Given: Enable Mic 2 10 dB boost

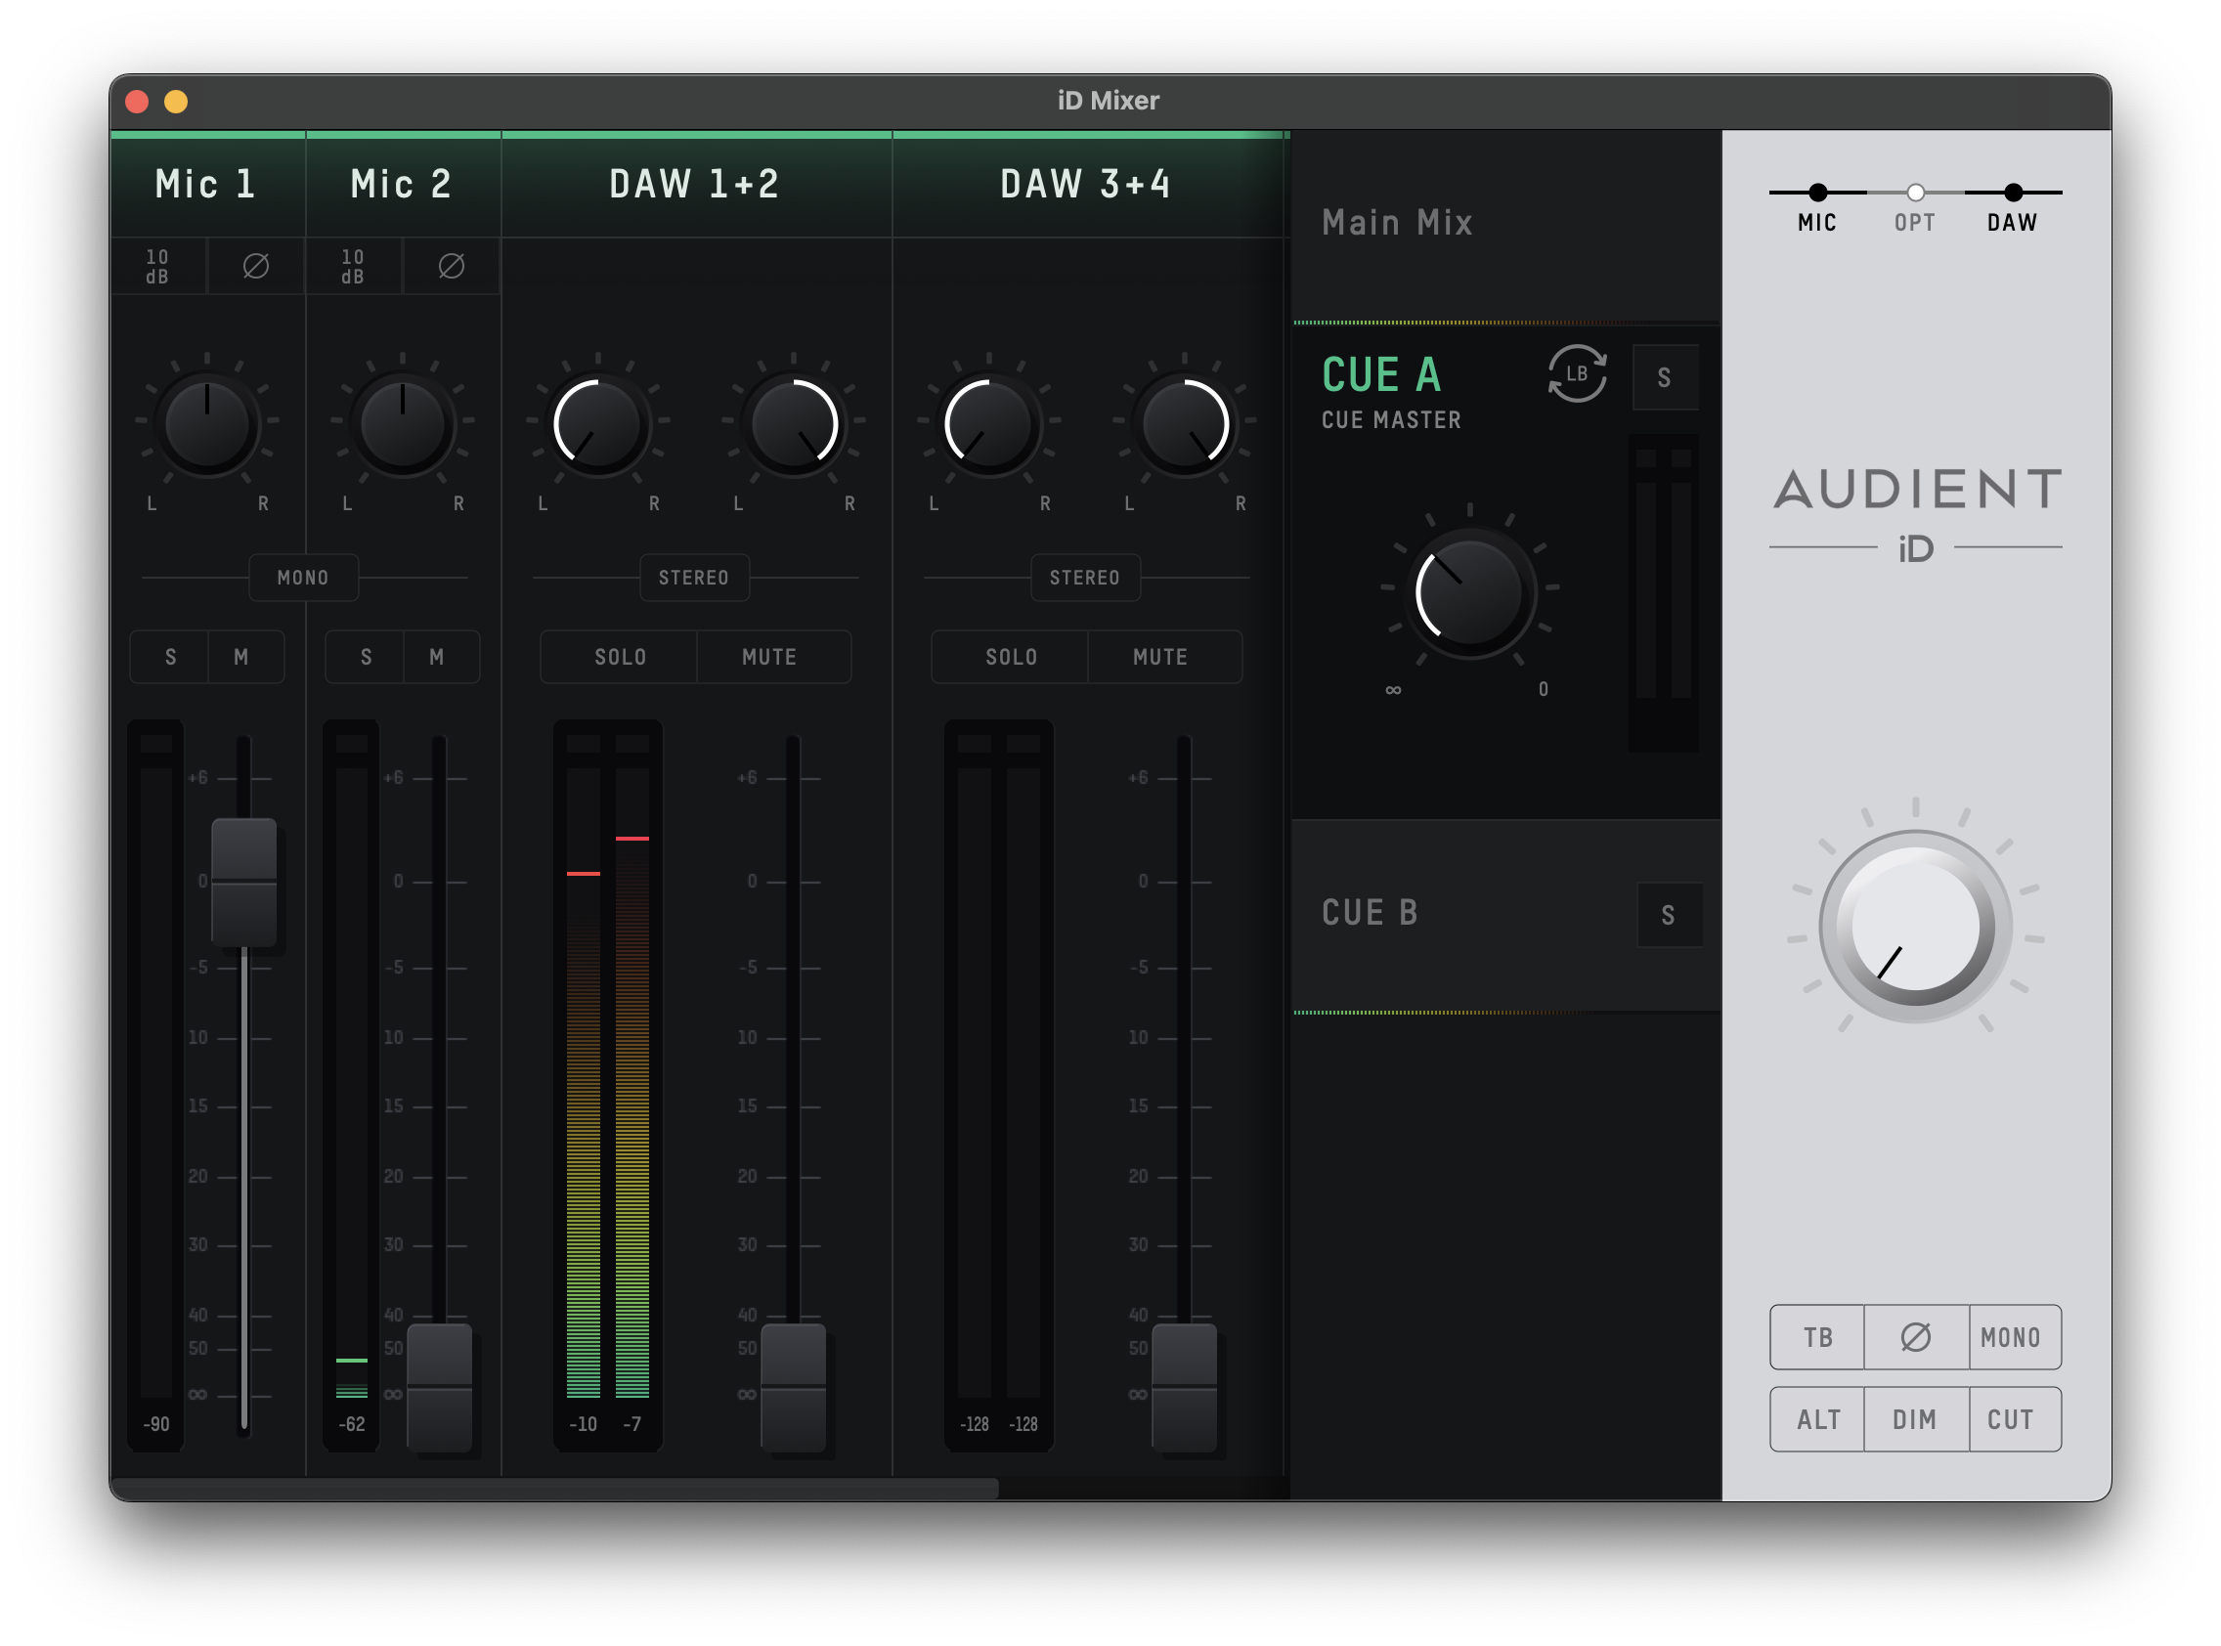Looking at the screenshot, I should click(x=353, y=266).
